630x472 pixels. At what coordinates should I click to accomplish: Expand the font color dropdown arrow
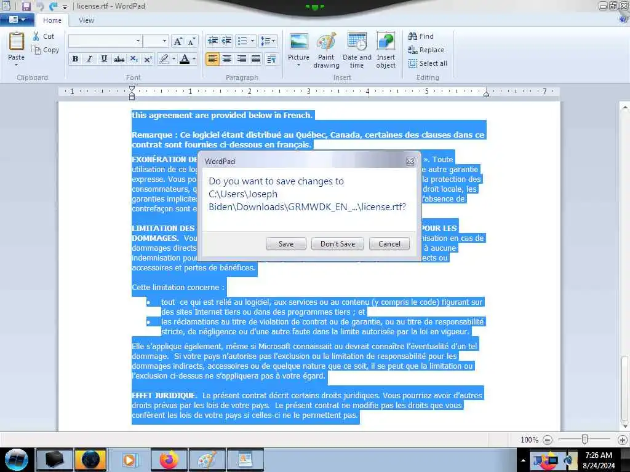[x=194, y=59]
